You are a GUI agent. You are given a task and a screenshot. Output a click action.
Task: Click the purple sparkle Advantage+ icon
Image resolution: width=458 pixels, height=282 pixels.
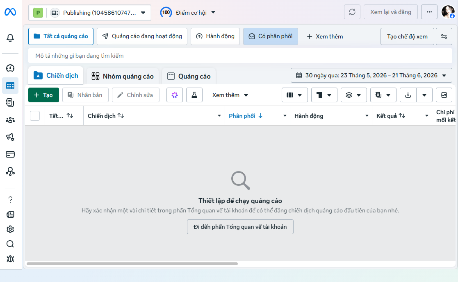click(x=175, y=95)
